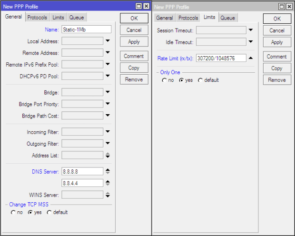Focus Rate Limit field 307200/1048576

(x=221, y=58)
